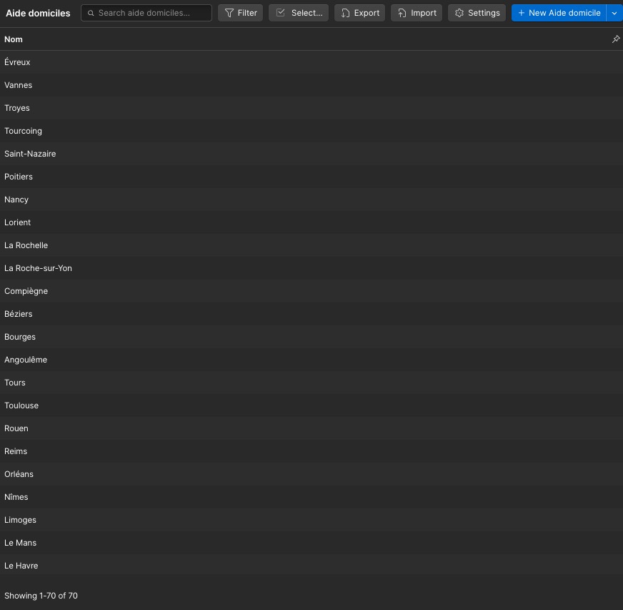
Task: Click the Export button label
Action: 367,13
